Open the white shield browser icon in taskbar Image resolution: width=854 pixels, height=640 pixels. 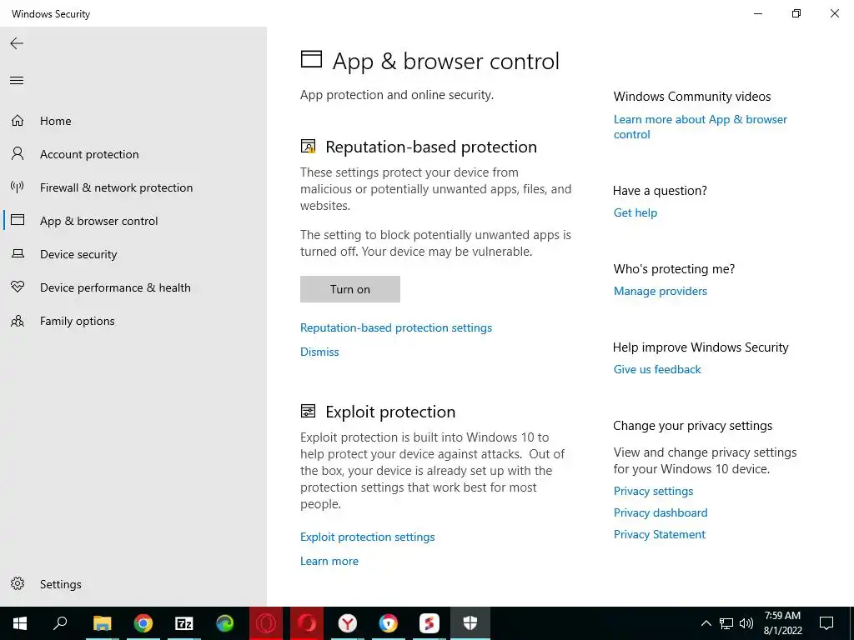[389, 623]
